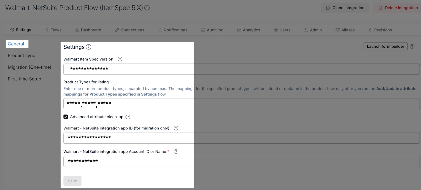Open the Settings tab
The height and width of the screenshot is (190, 421).
21,30
